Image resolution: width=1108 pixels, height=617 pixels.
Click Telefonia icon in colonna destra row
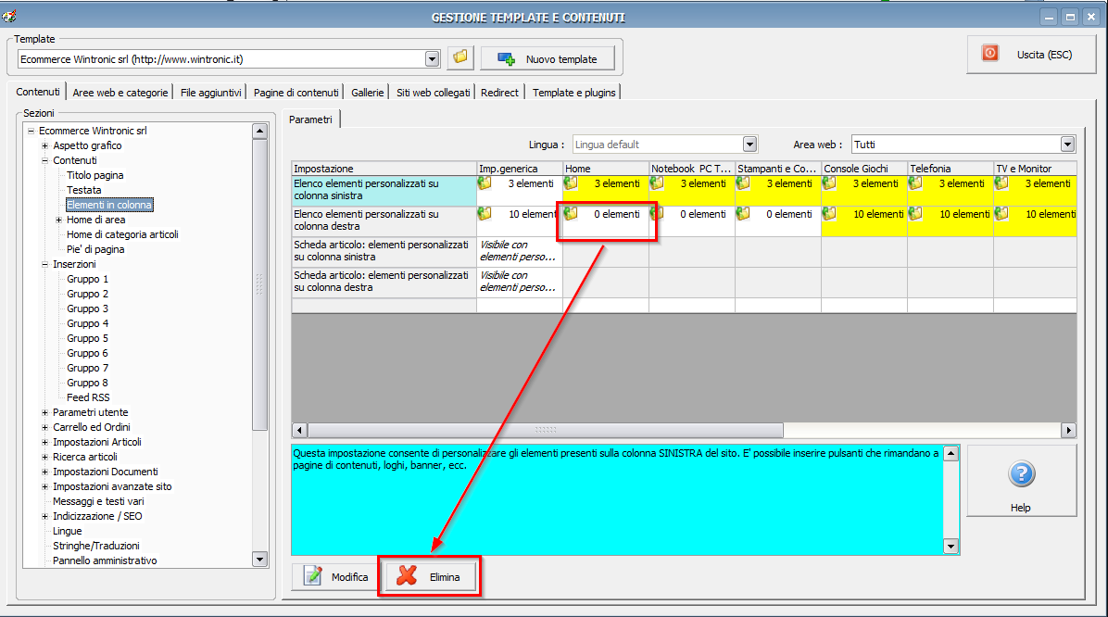click(915, 213)
